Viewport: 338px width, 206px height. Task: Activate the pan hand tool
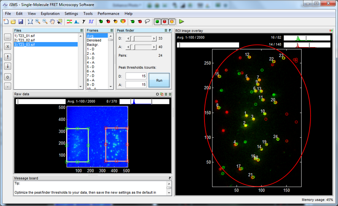click(52, 21)
